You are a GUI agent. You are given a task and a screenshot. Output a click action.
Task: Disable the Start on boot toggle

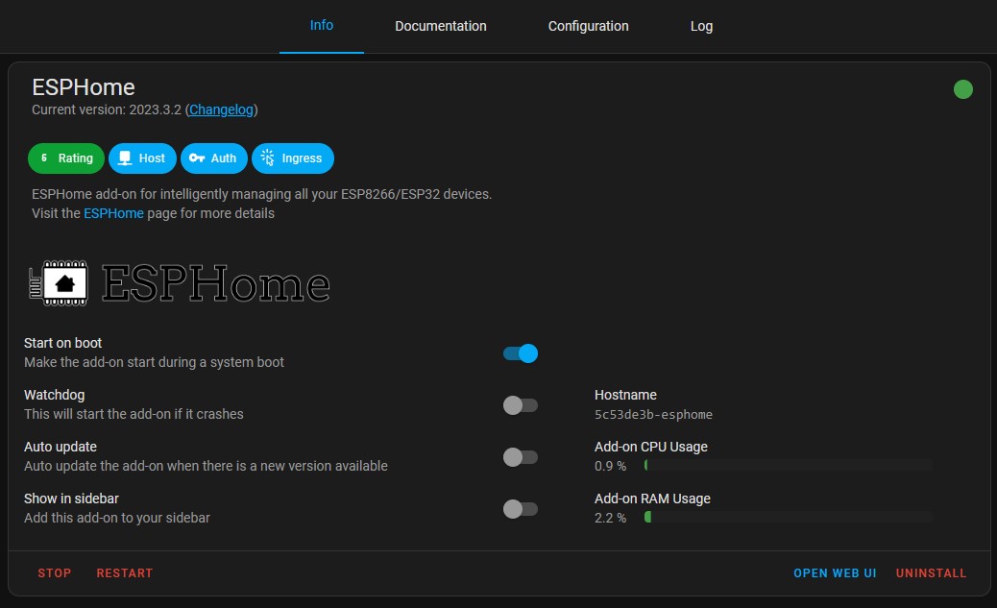tap(521, 353)
